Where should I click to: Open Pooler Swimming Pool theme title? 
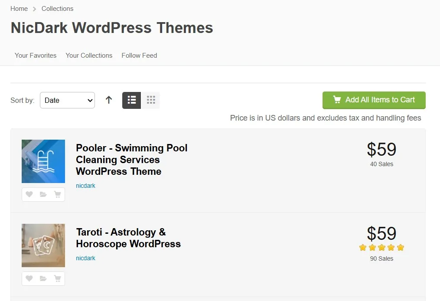click(x=131, y=160)
